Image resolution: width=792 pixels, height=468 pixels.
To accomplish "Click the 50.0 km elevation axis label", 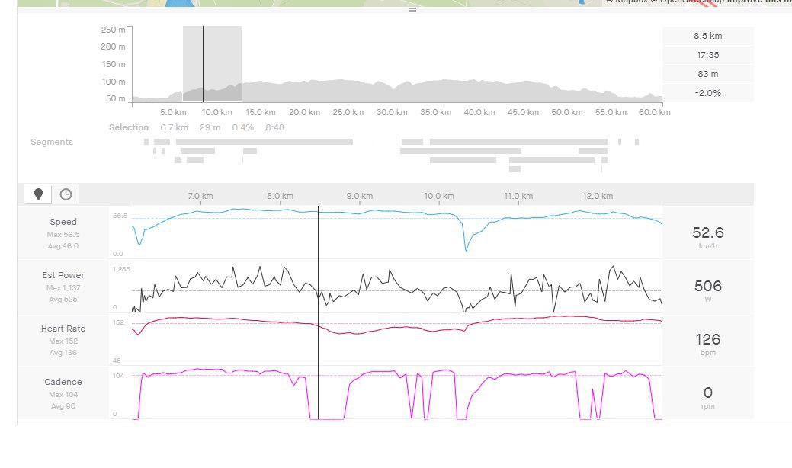I will (x=566, y=112).
